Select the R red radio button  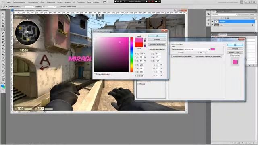(136, 65)
